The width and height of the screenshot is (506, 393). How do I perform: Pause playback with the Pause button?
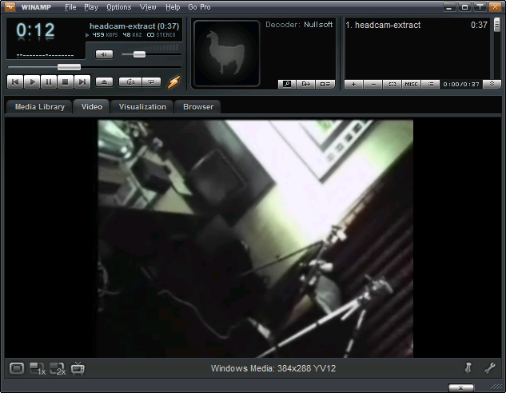(49, 82)
